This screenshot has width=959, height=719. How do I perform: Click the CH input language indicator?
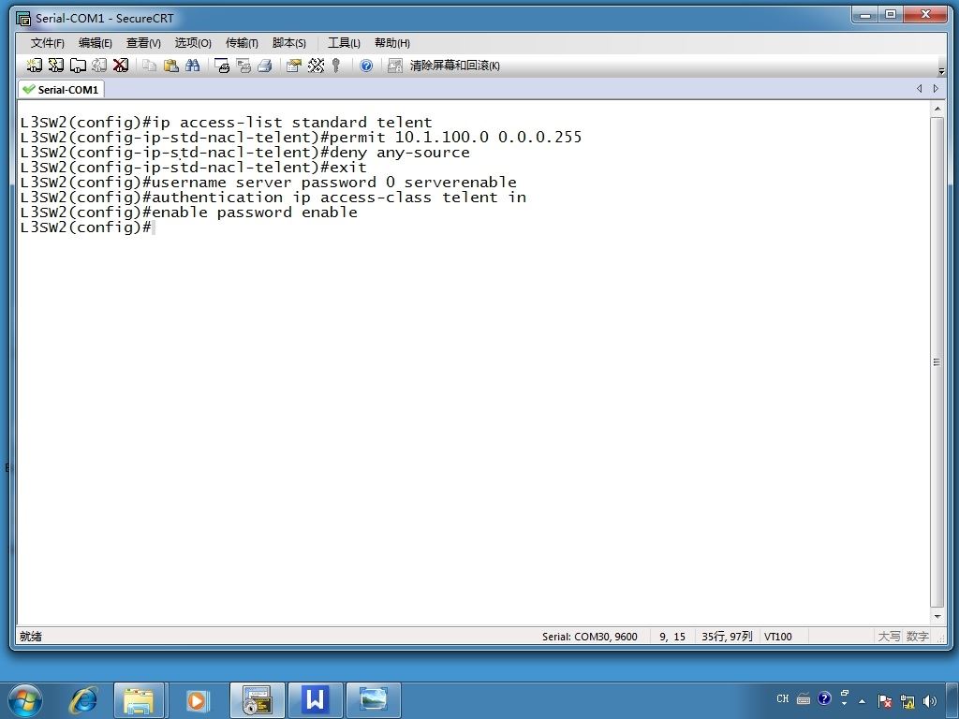pyautogui.click(x=783, y=698)
